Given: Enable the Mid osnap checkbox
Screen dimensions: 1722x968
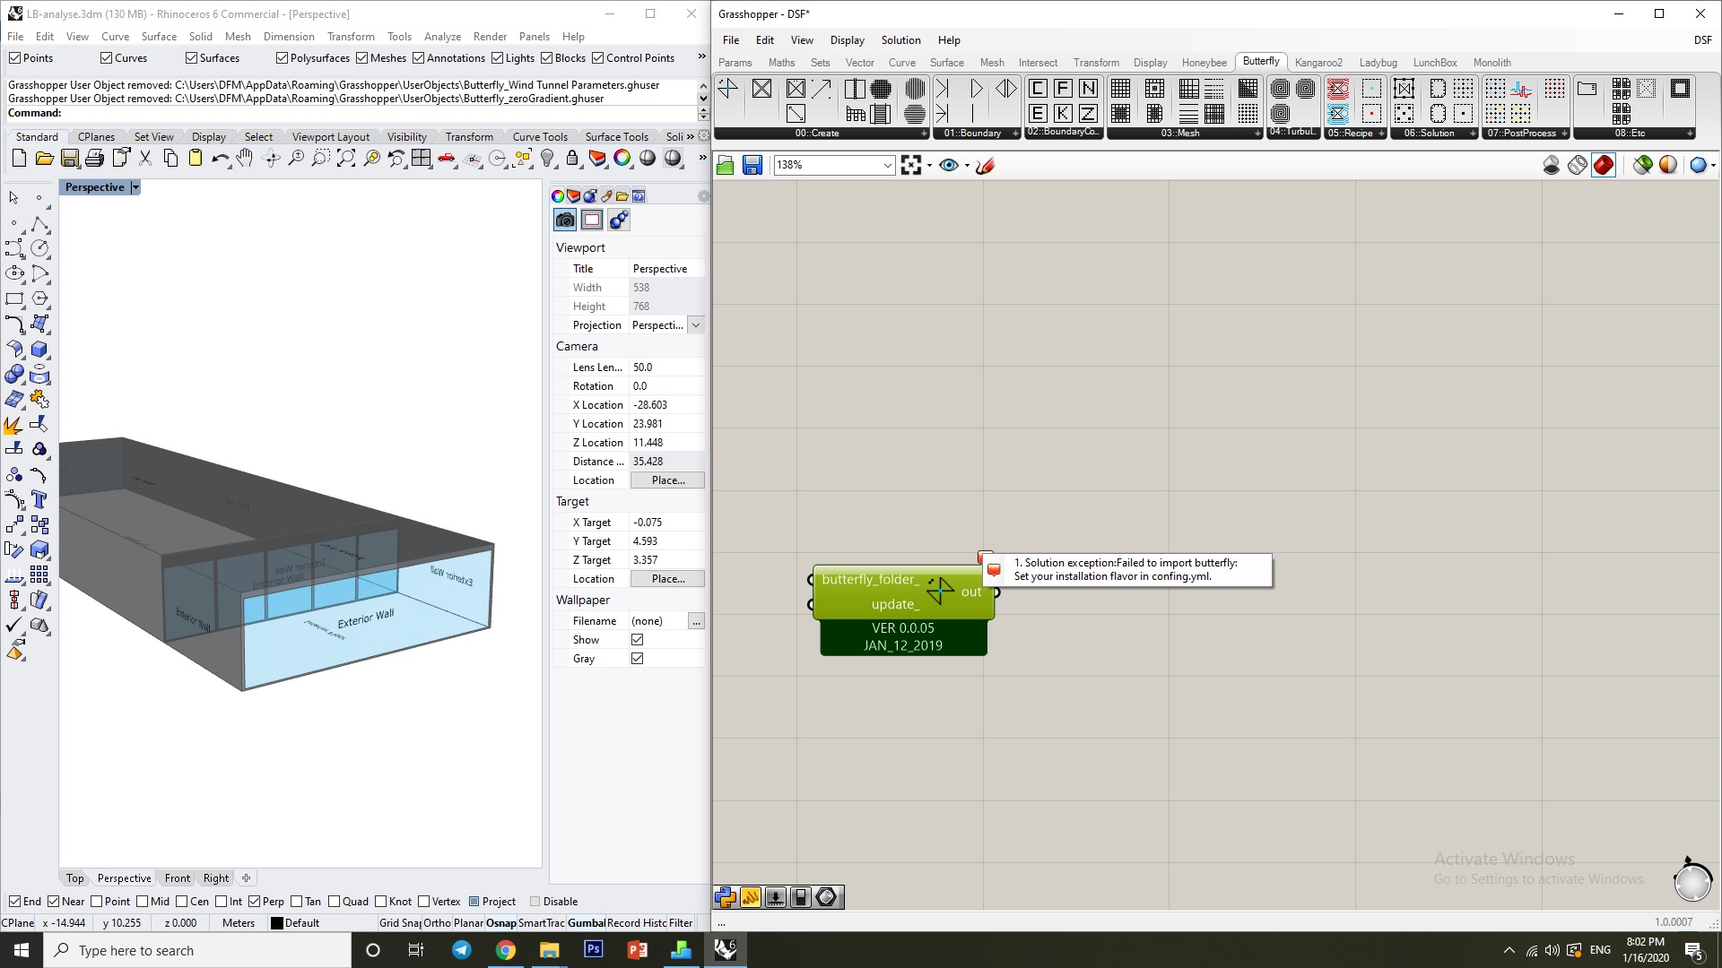Looking at the screenshot, I should pos(143,902).
